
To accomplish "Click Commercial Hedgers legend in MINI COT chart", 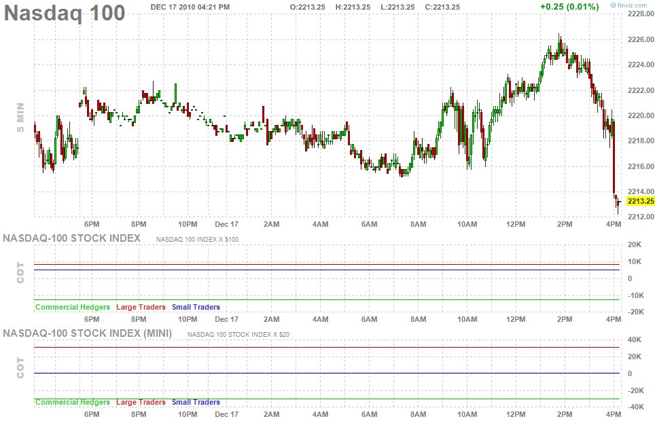I will click(x=73, y=402).
